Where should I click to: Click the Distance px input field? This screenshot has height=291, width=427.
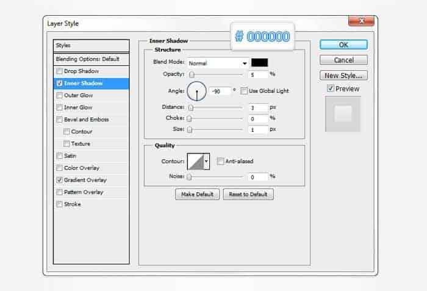pyautogui.click(x=258, y=108)
